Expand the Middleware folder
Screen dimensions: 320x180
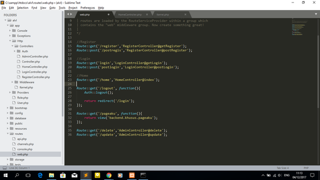pyautogui.click(x=12, y=82)
